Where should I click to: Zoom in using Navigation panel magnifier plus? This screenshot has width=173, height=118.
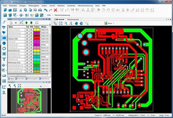[10, 86]
